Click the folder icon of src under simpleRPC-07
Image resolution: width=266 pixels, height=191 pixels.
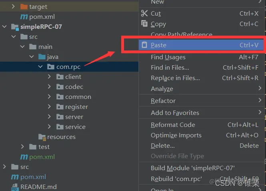[x=24, y=37]
